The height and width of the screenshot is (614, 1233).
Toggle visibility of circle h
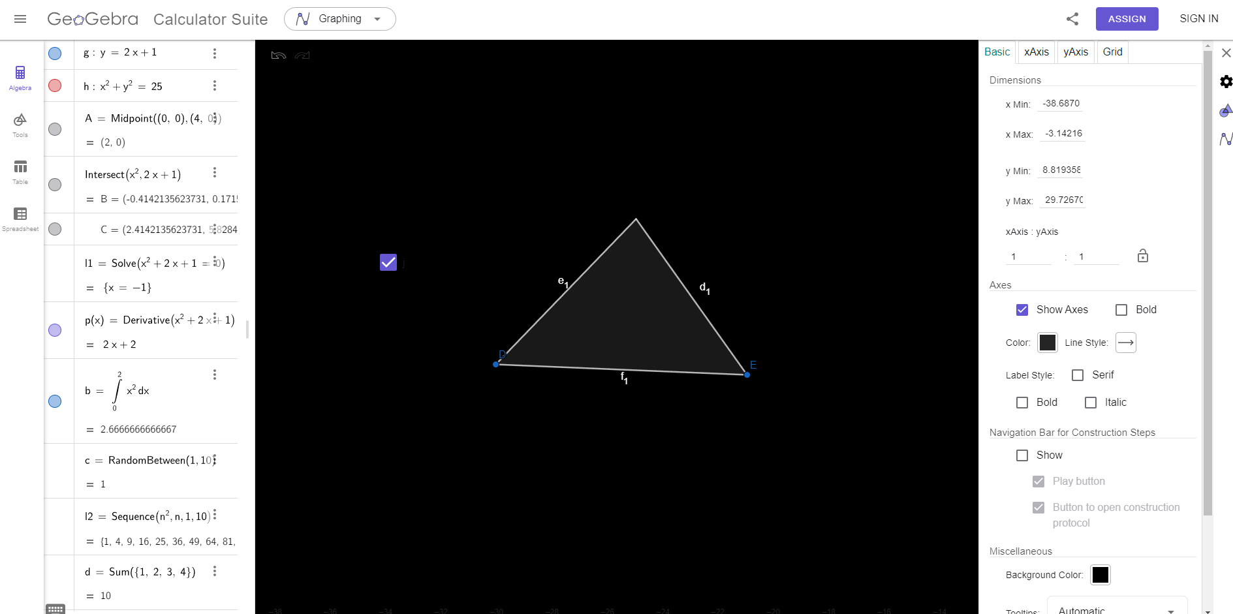click(x=55, y=85)
